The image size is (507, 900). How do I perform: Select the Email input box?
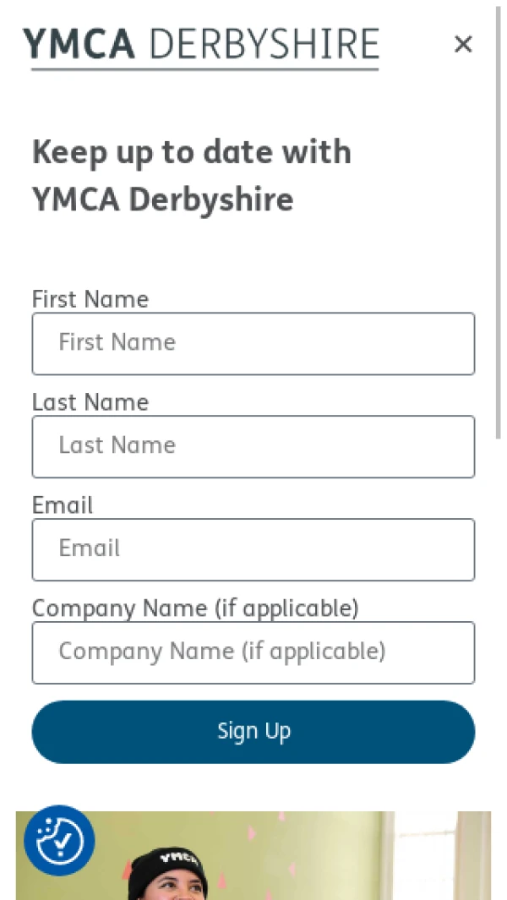[x=253, y=549]
